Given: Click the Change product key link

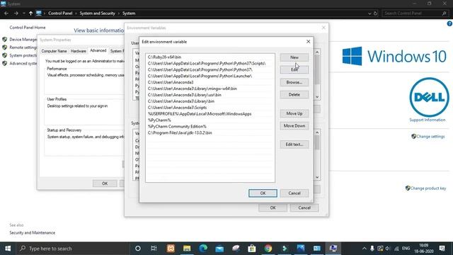Looking at the screenshot, I should pos(428,188).
